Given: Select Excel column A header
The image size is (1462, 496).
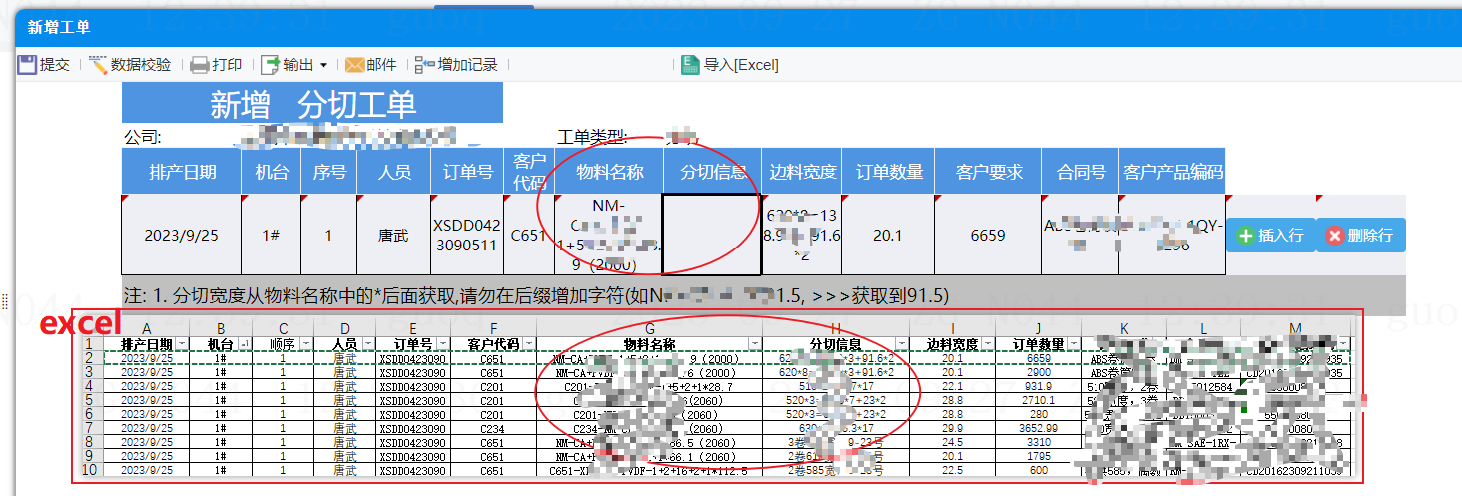Looking at the screenshot, I should point(146,328).
